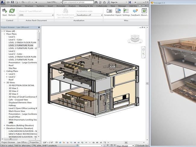The width and height of the screenshot is (196, 147).
Task: Open the Structure ribbon tab
Action: [x=29, y=6]
